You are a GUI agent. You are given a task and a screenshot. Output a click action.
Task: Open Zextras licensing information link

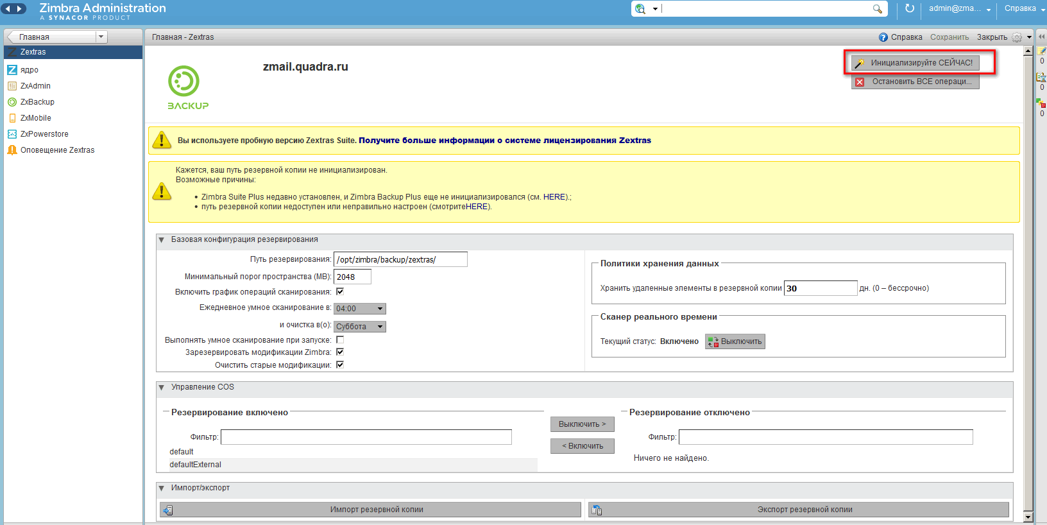[505, 141]
